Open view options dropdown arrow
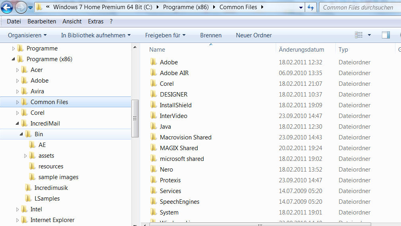The image size is (401, 226). (x=369, y=35)
